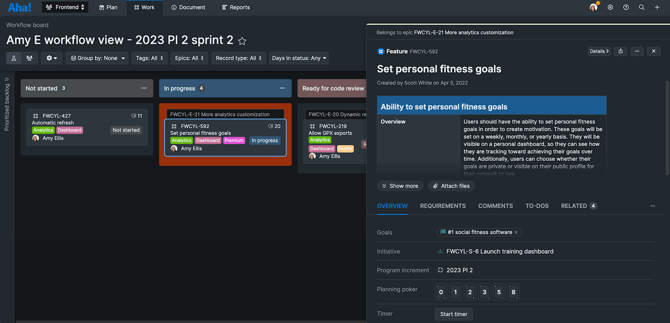Select planning poker value 5
The height and width of the screenshot is (323, 670).
point(499,292)
